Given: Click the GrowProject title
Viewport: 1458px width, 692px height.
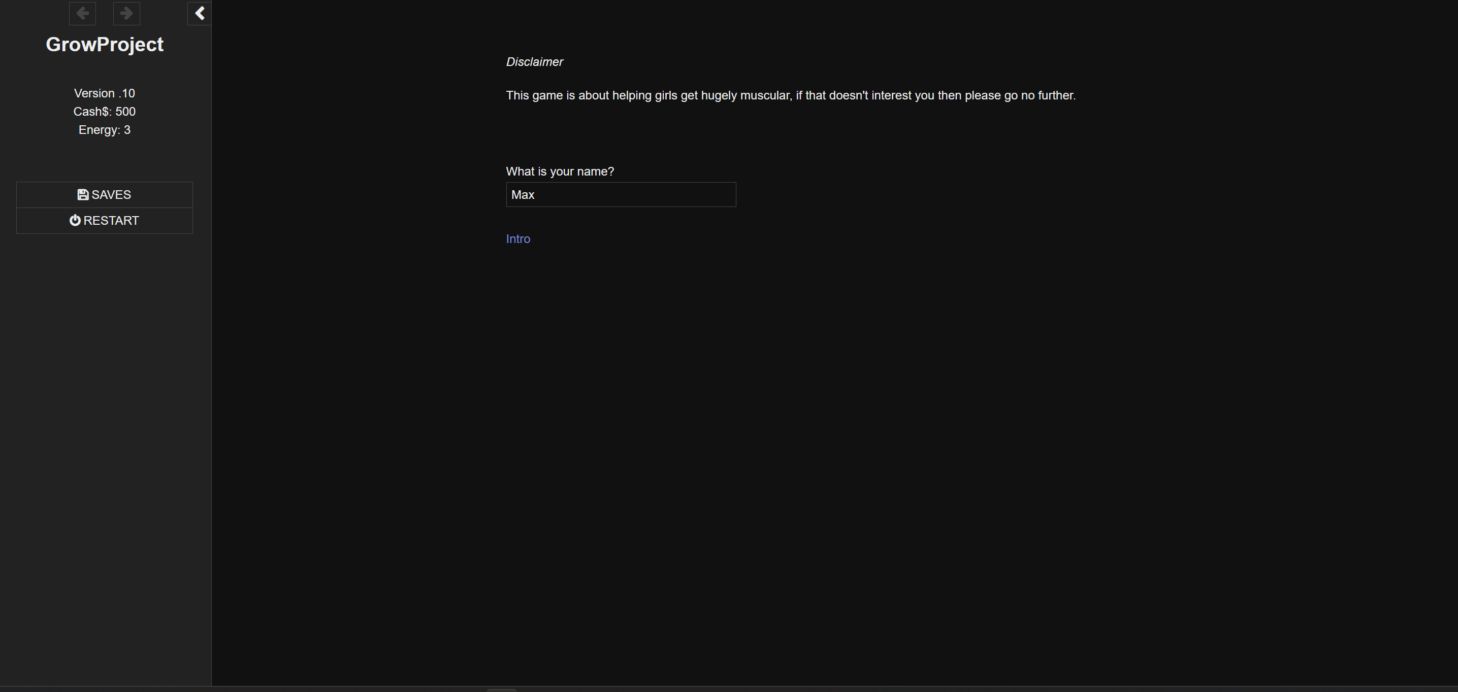Looking at the screenshot, I should tap(105, 45).
